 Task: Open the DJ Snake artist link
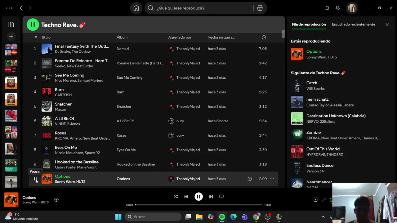tap(63, 52)
